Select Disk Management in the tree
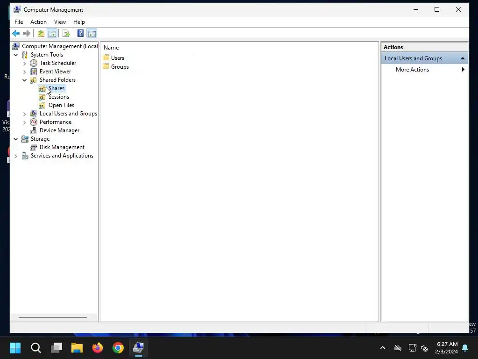The image size is (478, 359). pyautogui.click(x=62, y=147)
